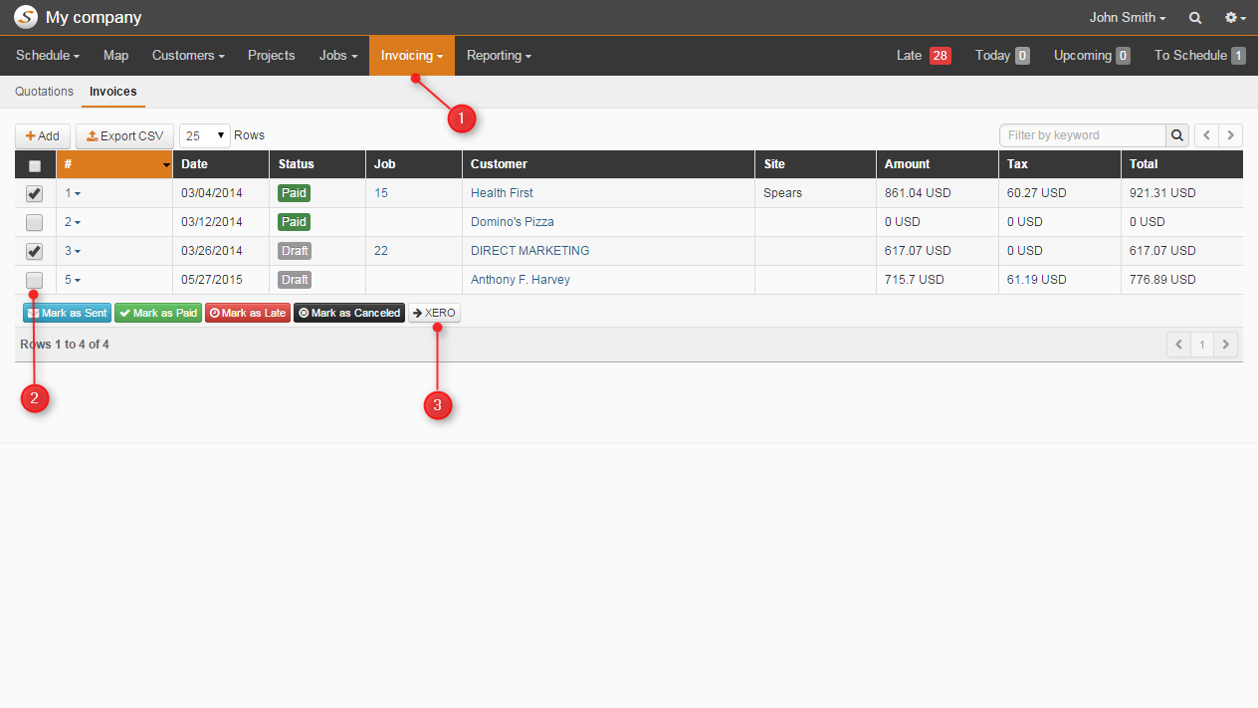
Task: Show Late jobs with 28 badge
Action: coord(924,56)
